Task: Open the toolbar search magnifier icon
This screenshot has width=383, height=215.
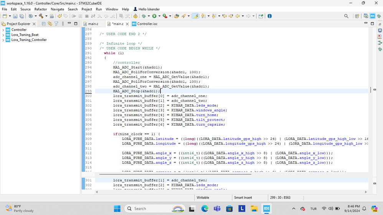Action: 346,16
